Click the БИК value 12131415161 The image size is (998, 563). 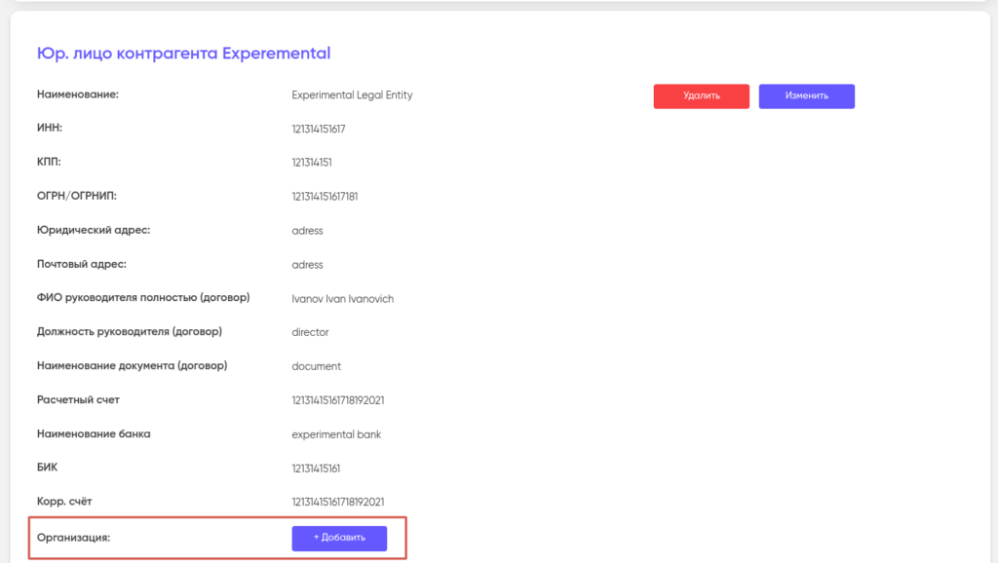point(316,469)
